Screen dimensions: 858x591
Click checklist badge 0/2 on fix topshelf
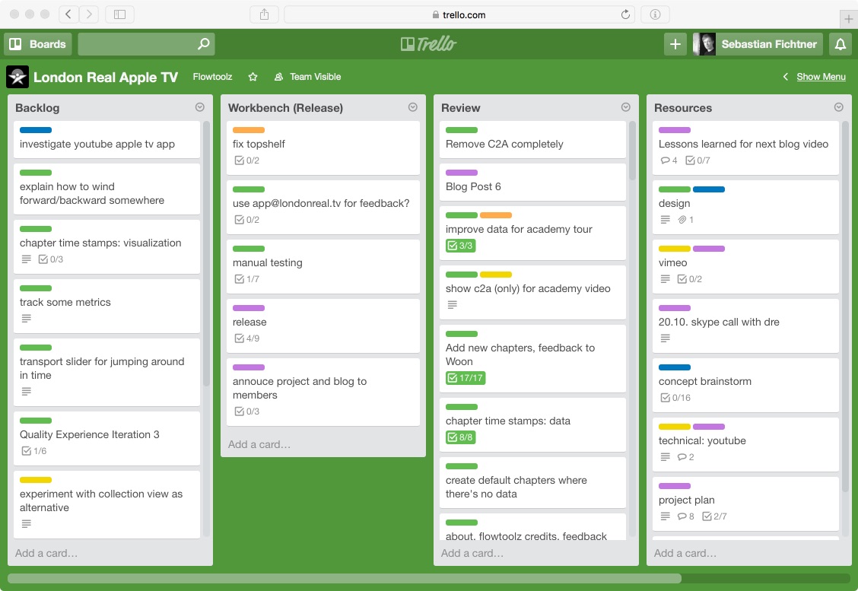(246, 160)
